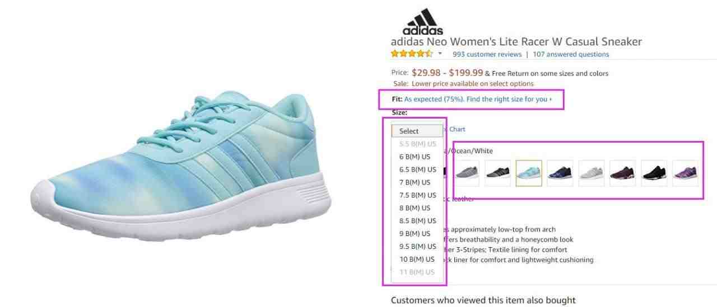Open the 107 answered questions link
Screen dimensions: 717x307
tap(571, 54)
